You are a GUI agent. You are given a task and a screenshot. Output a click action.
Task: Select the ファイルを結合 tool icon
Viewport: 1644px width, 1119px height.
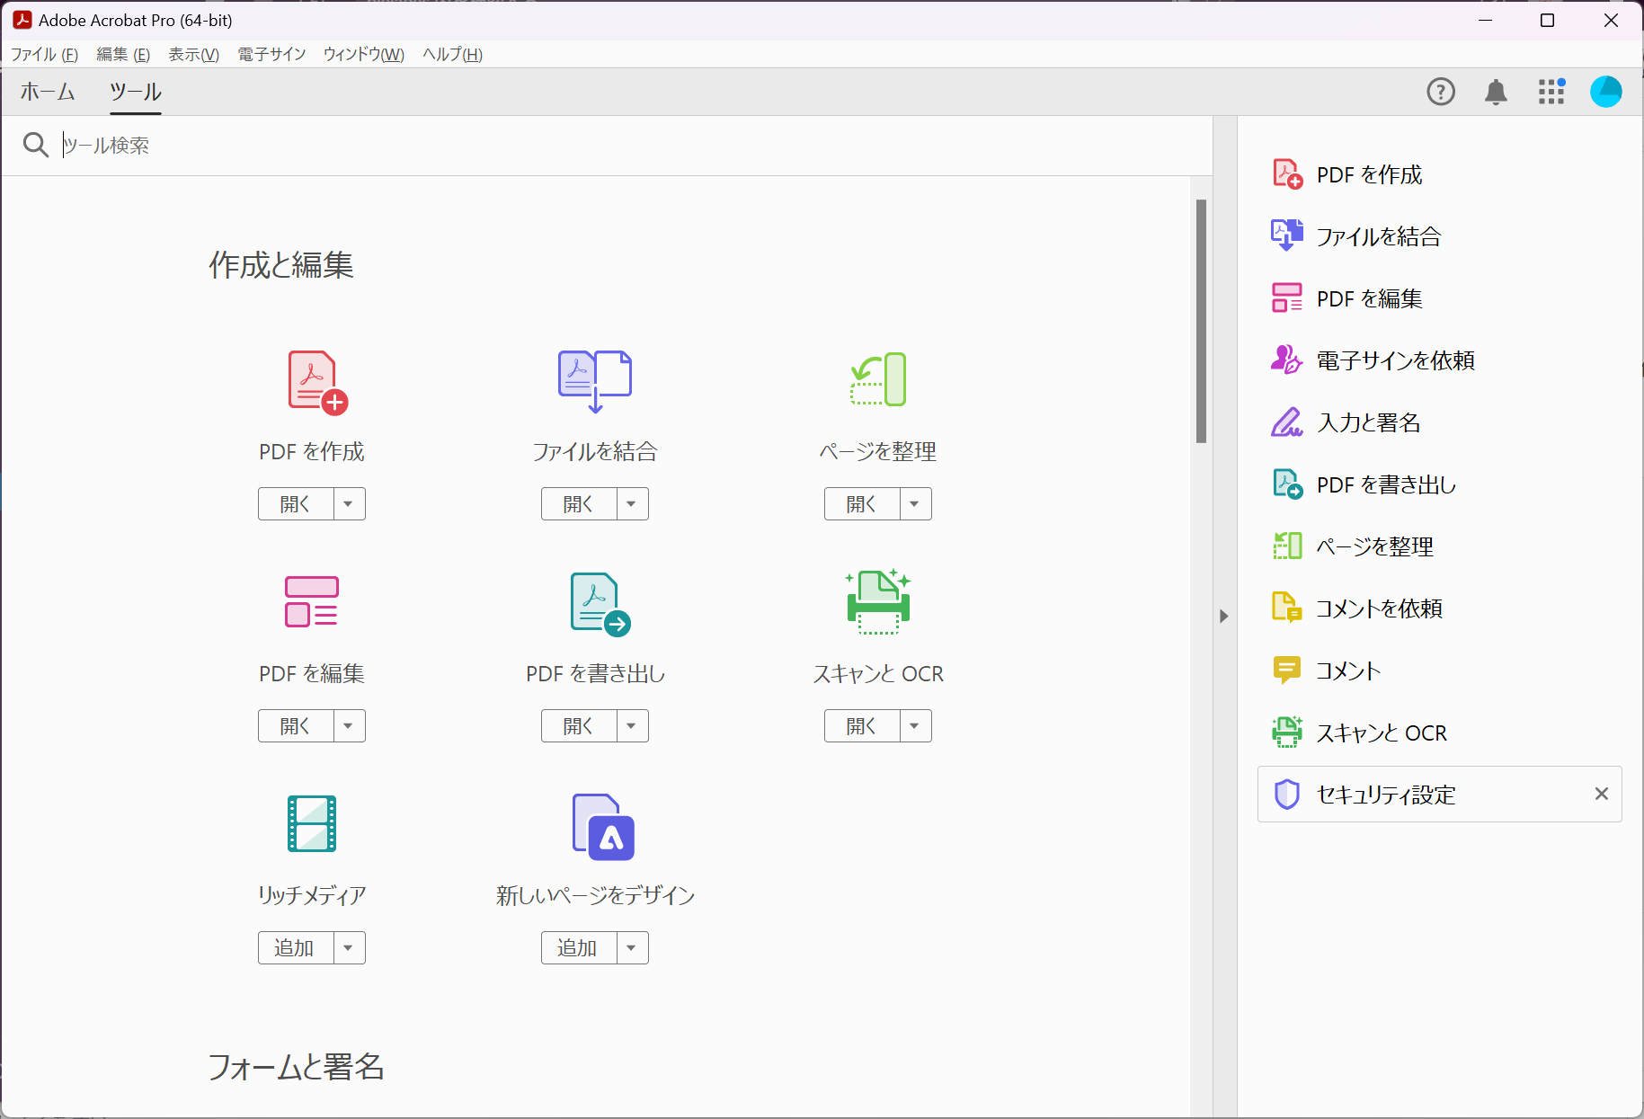(x=594, y=379)
